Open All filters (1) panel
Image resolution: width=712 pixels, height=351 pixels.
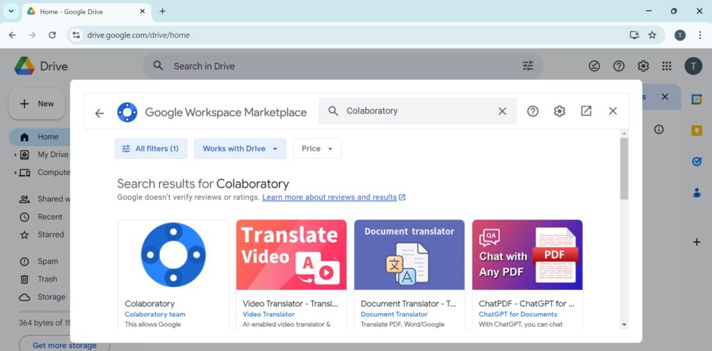click(151, 149)
